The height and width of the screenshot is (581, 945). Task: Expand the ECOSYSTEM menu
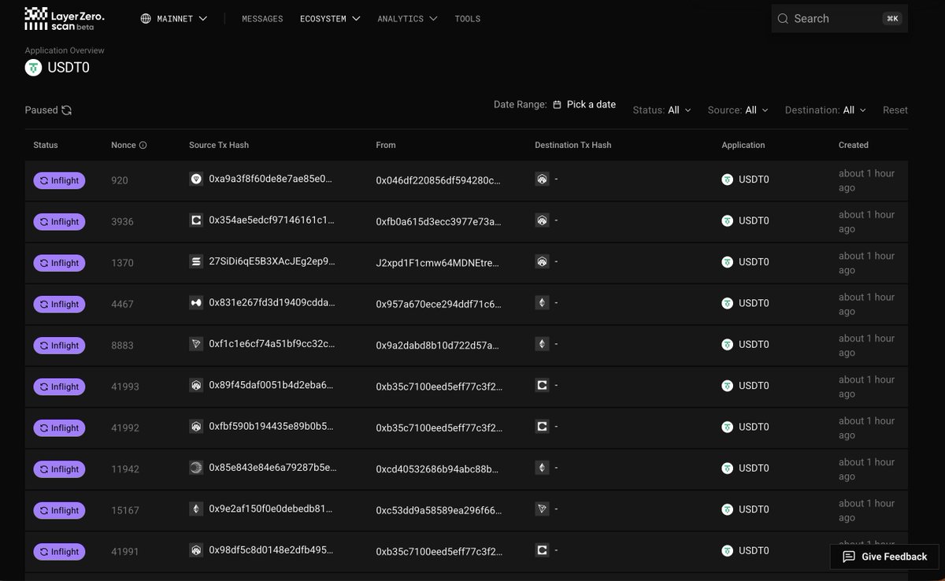[331, 19]
